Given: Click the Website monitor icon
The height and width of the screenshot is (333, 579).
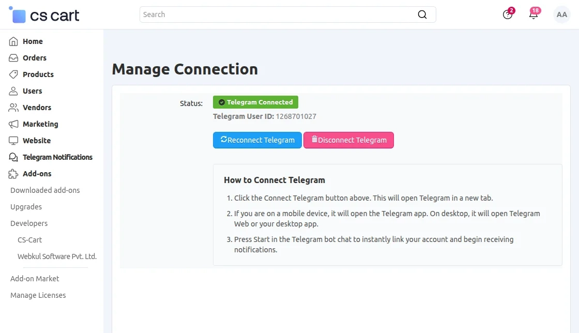Looking at the screenshot, I should pos(13,141).
